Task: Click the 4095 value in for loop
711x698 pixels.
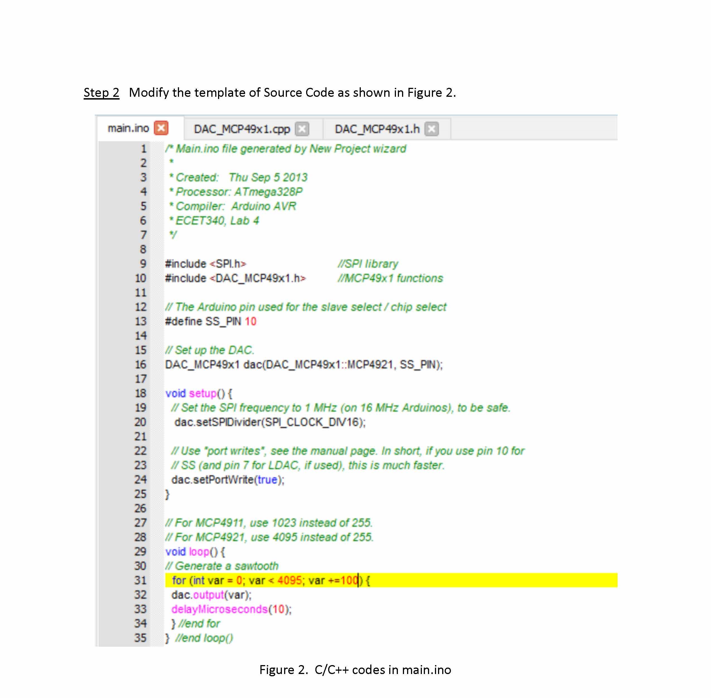Action: [289, 580]
